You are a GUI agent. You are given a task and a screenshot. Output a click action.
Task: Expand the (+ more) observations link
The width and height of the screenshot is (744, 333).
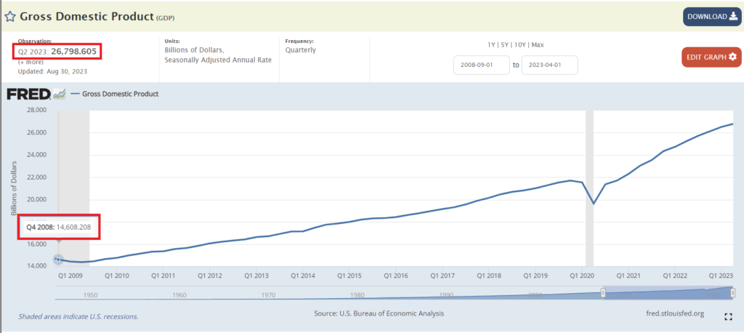coord(31,62)
